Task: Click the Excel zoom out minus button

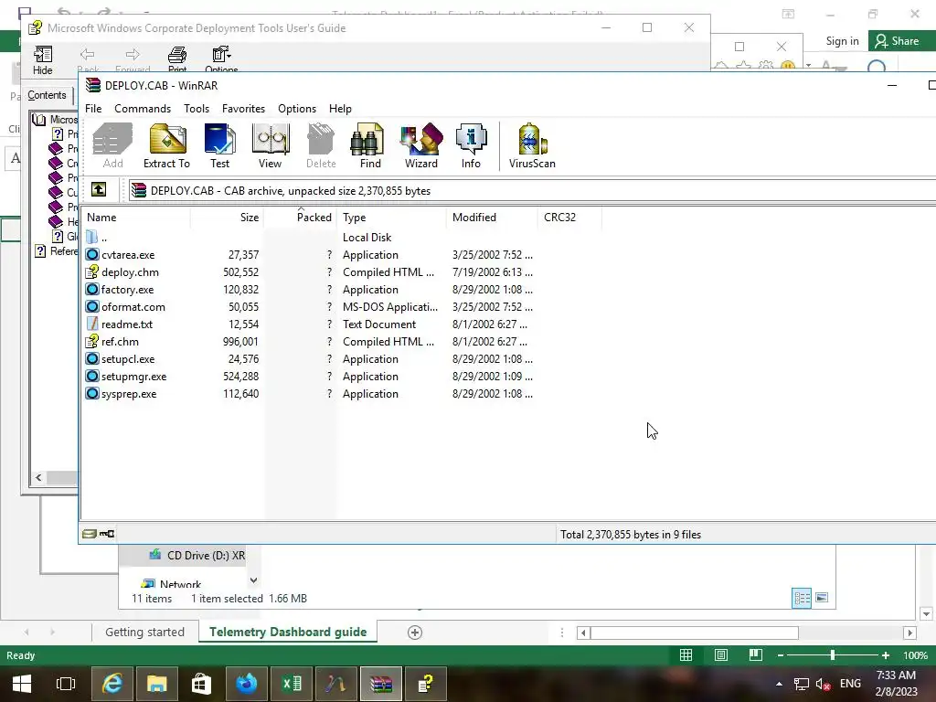Action: click(x=781, y=655)
